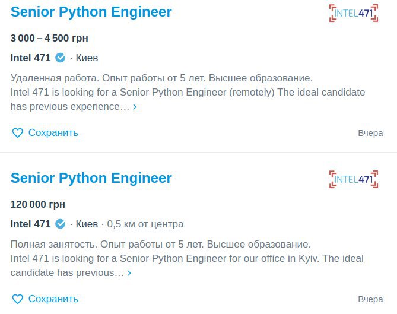Image resolution: width=397 pixels, height=314 pixels.
Task: Open the Intel 471 logo in the 120 000 грн listing
Action: tap(354, 179)
